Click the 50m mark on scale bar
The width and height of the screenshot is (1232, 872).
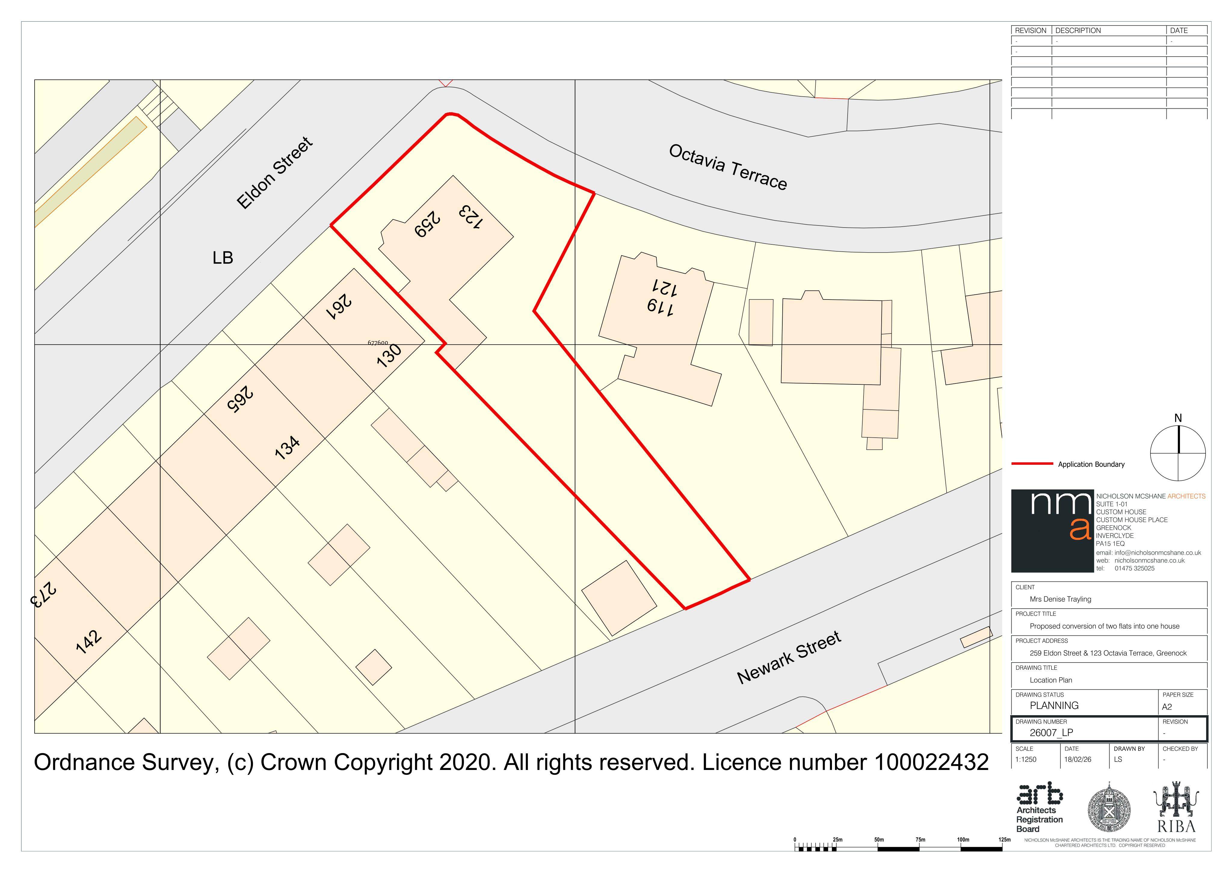879,839
